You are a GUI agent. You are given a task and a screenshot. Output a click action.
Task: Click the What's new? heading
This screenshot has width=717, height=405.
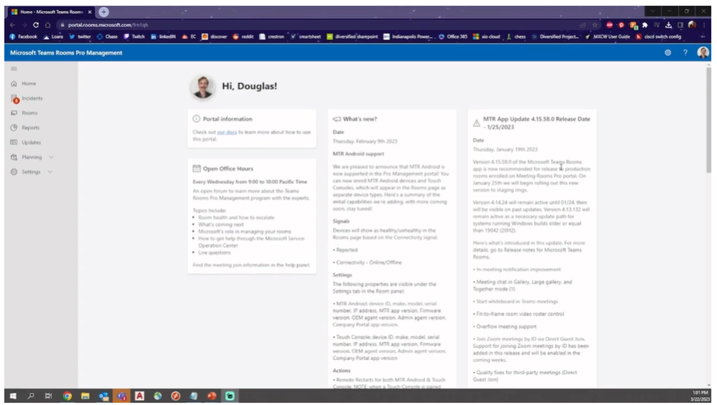[x=360, y=119]
